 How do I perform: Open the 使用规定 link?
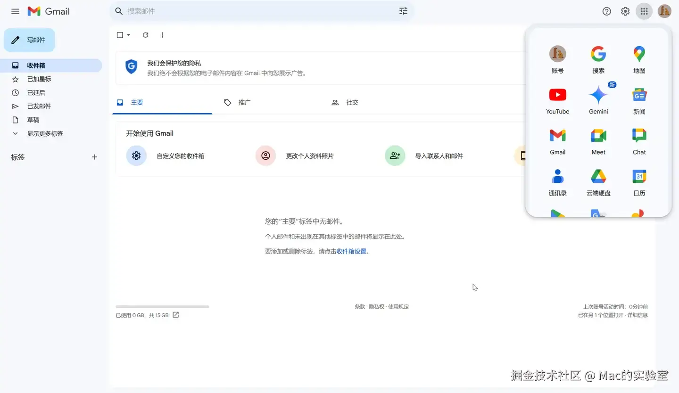point(398,307)
